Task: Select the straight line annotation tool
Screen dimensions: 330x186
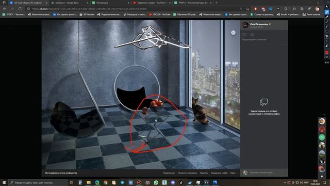Action: click(327, 22)
